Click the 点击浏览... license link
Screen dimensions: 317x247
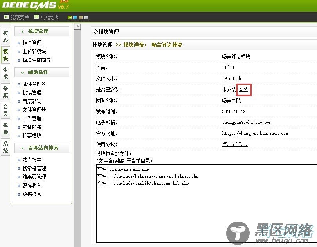pyautogui.click(x=235, y=144)
